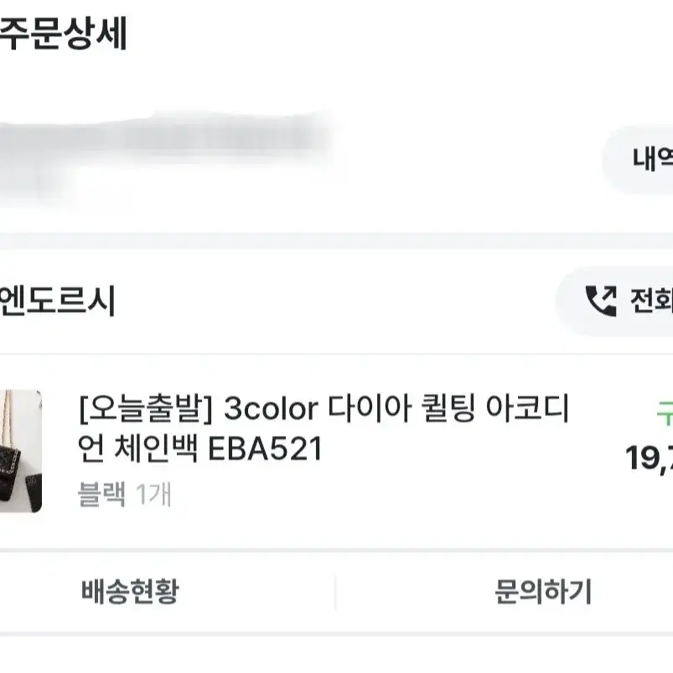Open the quilted chain bag thumbnail
Screen dimensions: 673x673
(x=21, y=451)
